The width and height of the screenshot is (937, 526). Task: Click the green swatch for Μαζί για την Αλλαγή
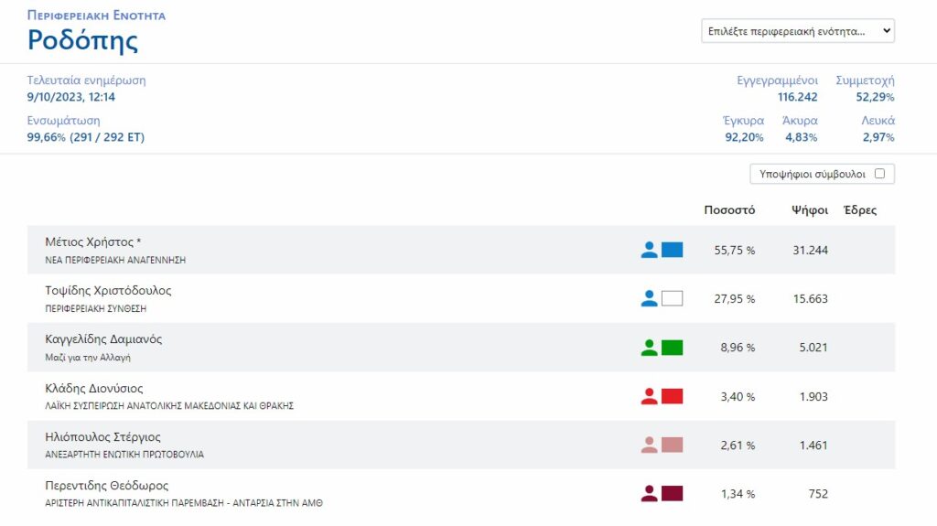point(672,348)
